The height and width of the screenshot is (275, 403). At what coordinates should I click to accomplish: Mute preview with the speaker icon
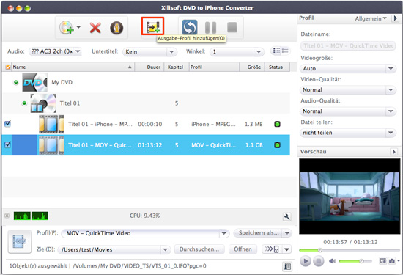[332, 261]
